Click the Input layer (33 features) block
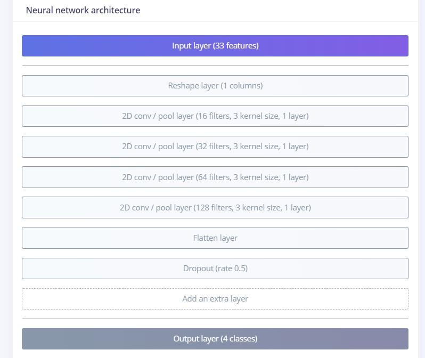Screen dimensions: 425x358 215,46
